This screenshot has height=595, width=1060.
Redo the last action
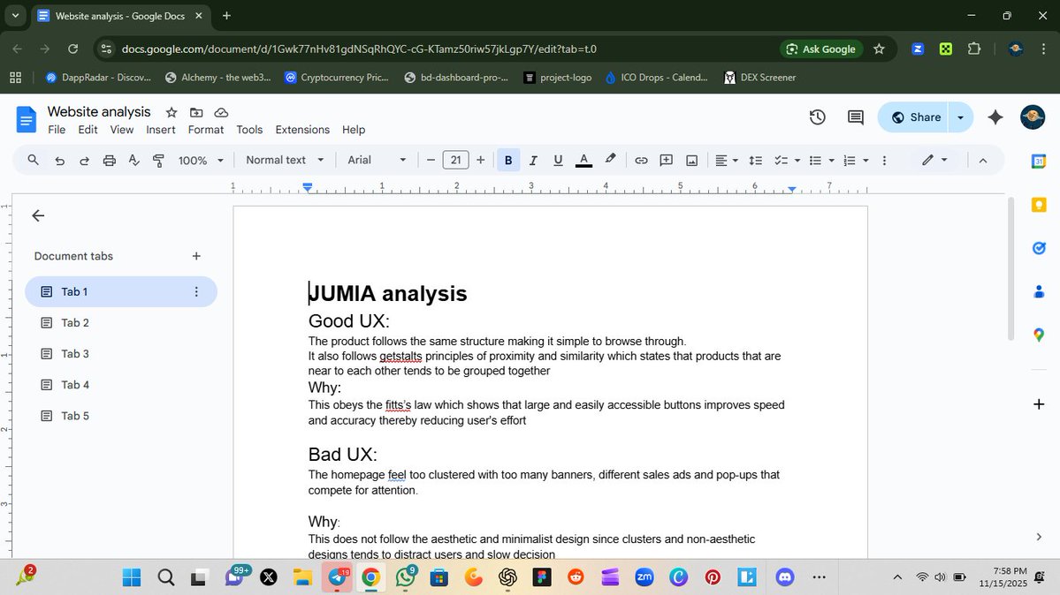pyautogui.click(x=84, y=160)
